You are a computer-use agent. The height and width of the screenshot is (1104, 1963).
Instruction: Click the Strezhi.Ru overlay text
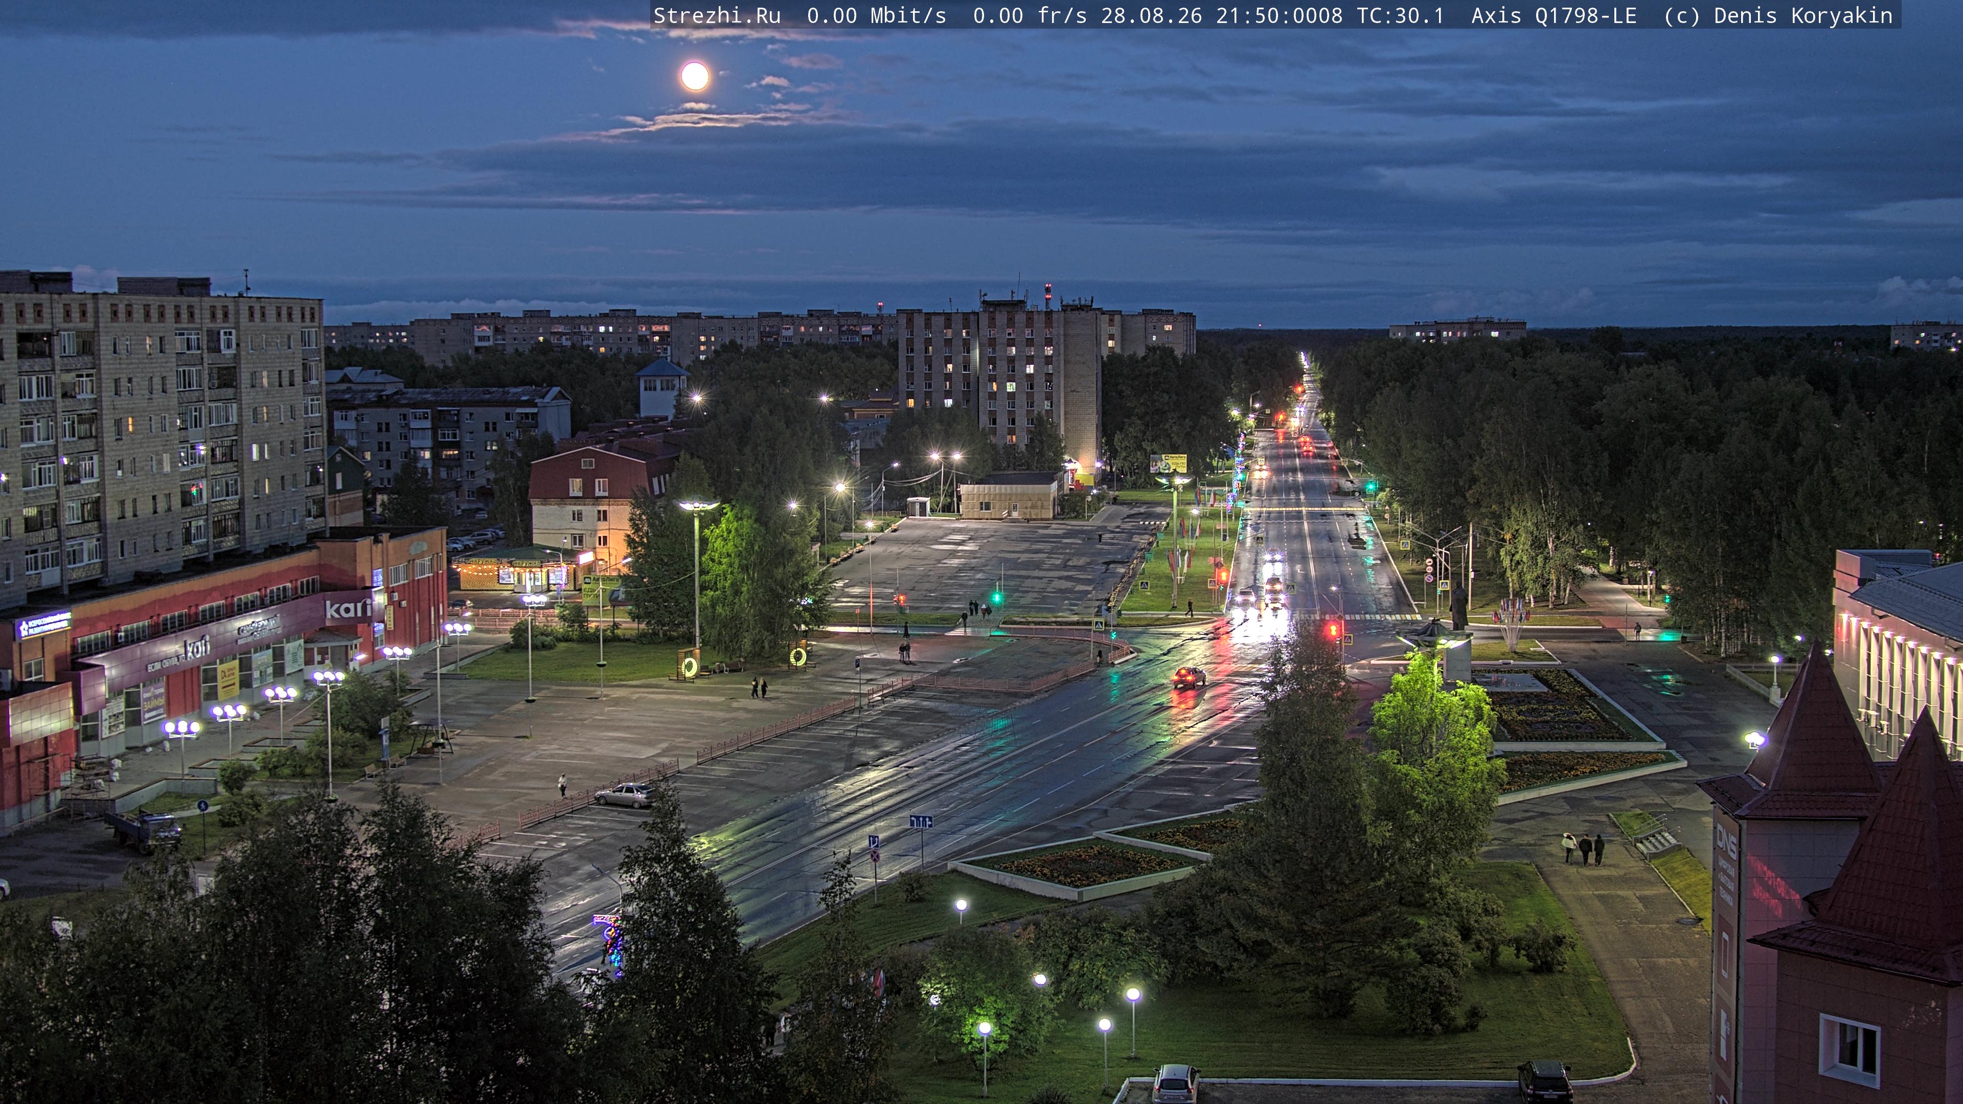tap(717, 16)
